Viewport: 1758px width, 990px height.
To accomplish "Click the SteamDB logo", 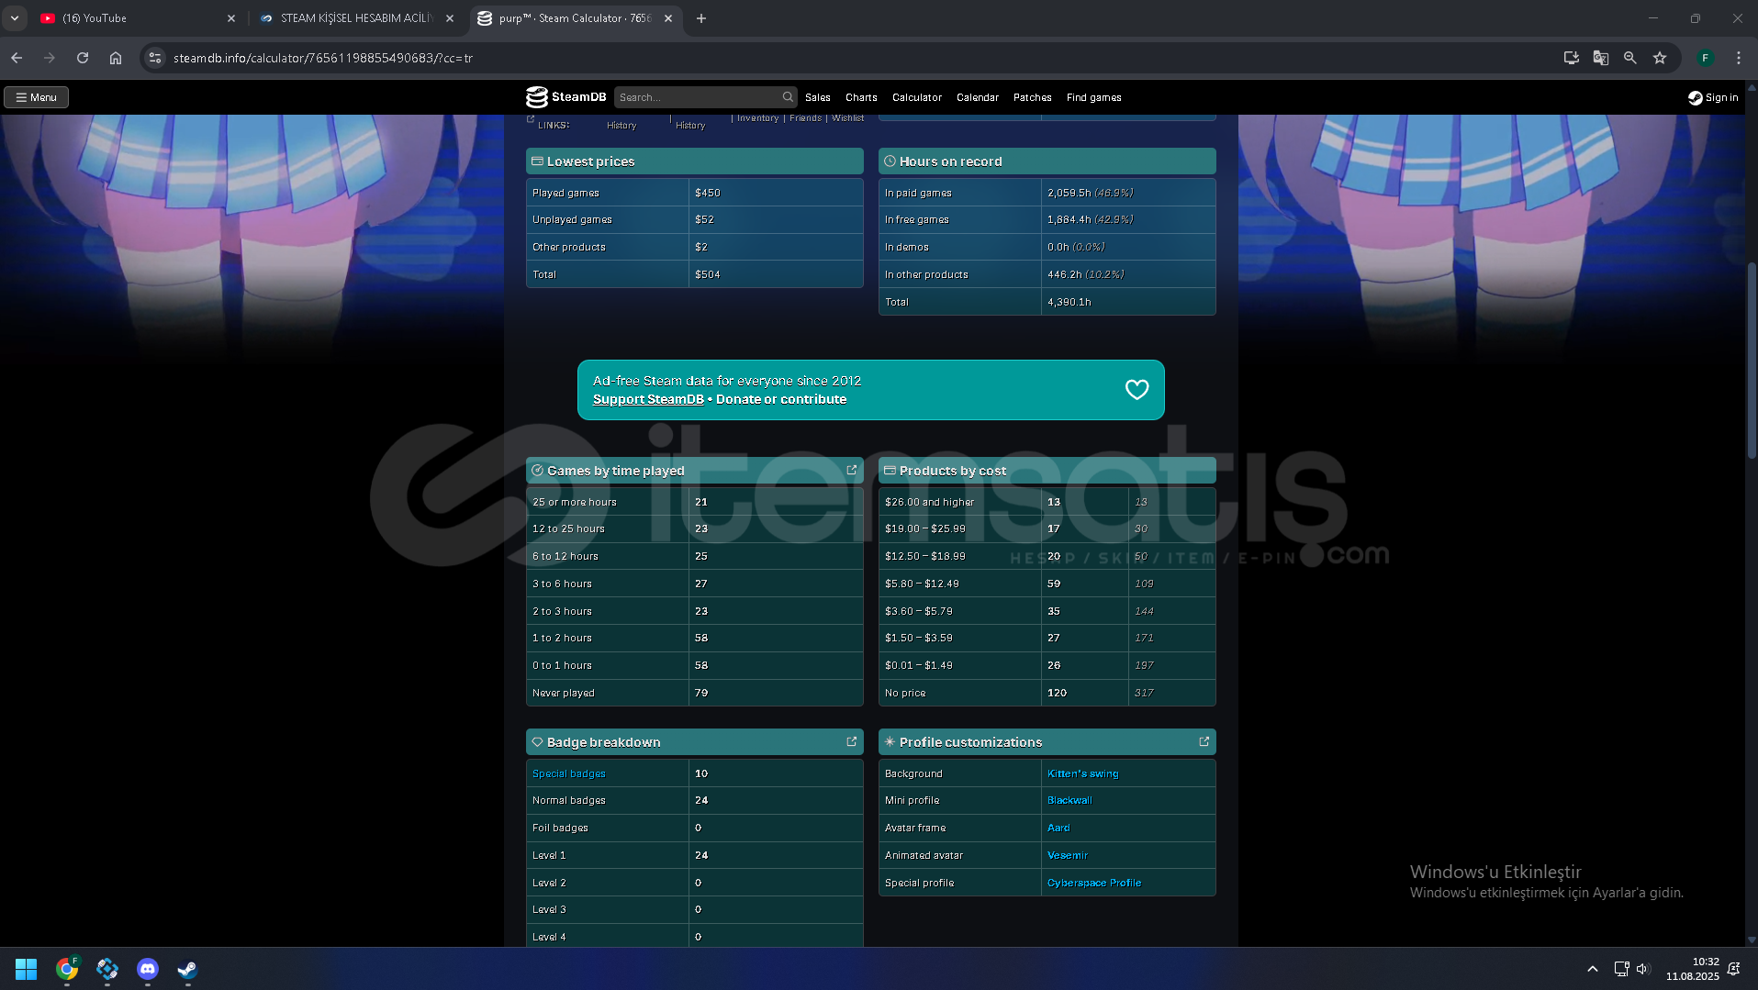I will (x=565, y=97).
